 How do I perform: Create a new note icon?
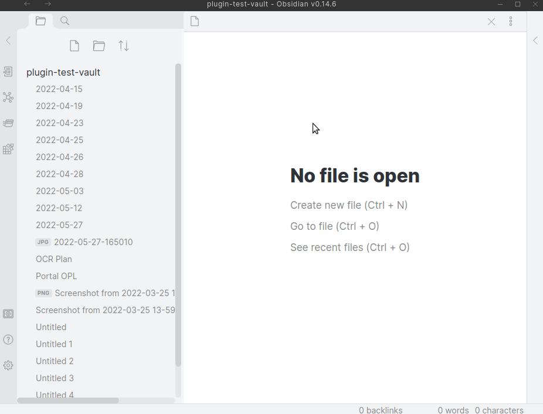point(74,46)
